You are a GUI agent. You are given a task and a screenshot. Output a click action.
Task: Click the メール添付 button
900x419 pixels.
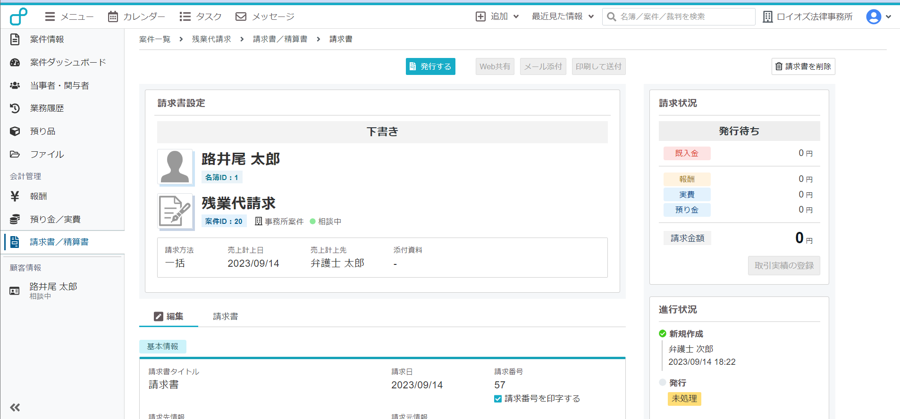point(543,66)
